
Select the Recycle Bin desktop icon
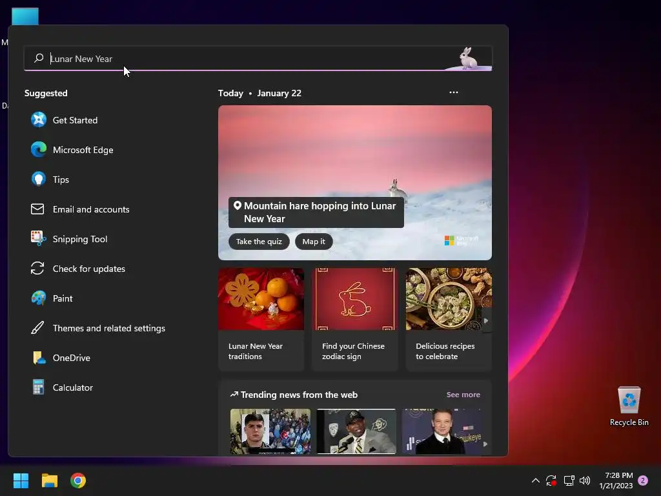point(629,406)
